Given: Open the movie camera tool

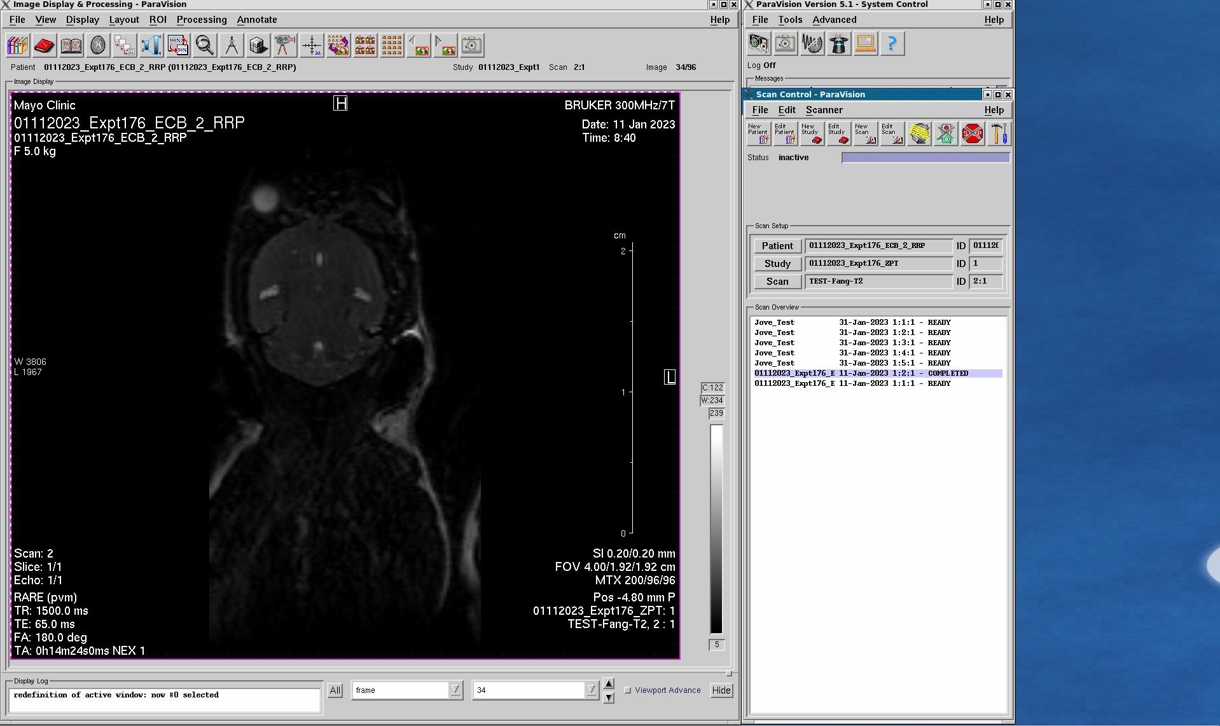Looking at the screenshot, I should [x=284, y=45].
